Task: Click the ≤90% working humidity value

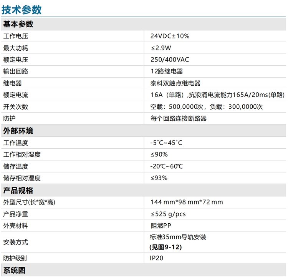Action: [159, 154]
